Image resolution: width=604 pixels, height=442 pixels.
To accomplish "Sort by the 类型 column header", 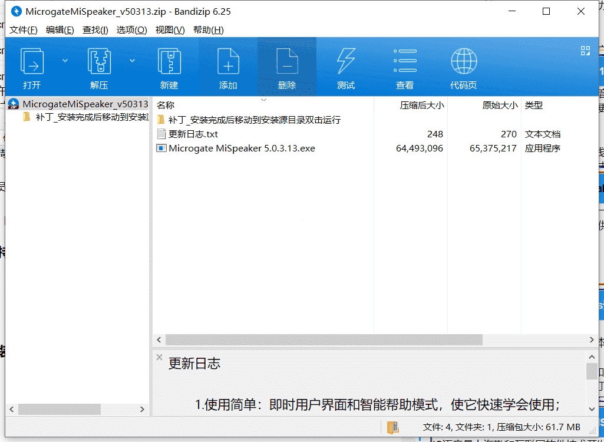I will (x=534, y=105).
